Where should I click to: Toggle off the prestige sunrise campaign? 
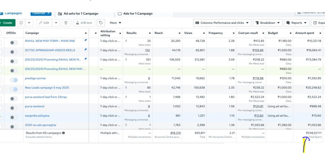point(14,80)
